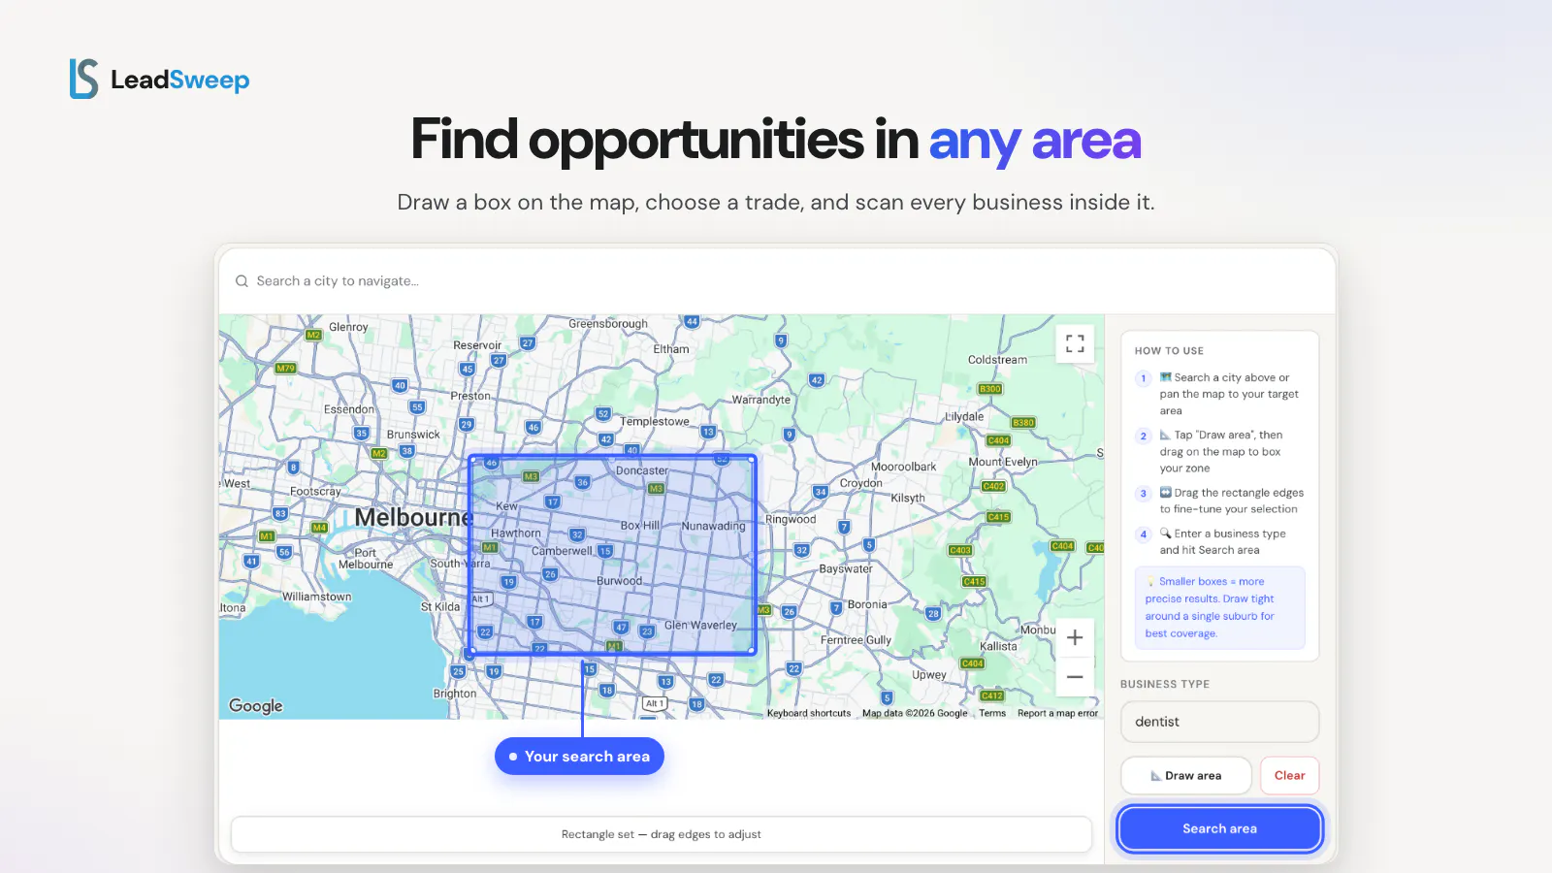1552x873 pixels.
Task: Toggle the map fullscreen view icon
Action: click(1075, 343)
